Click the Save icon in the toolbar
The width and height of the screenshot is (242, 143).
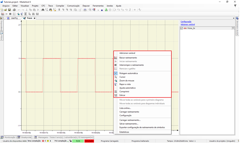tap(9, 10)
